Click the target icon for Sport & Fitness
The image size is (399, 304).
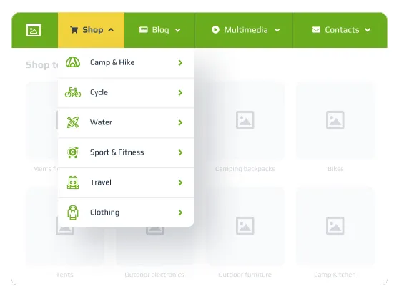(x=73, y=152)
